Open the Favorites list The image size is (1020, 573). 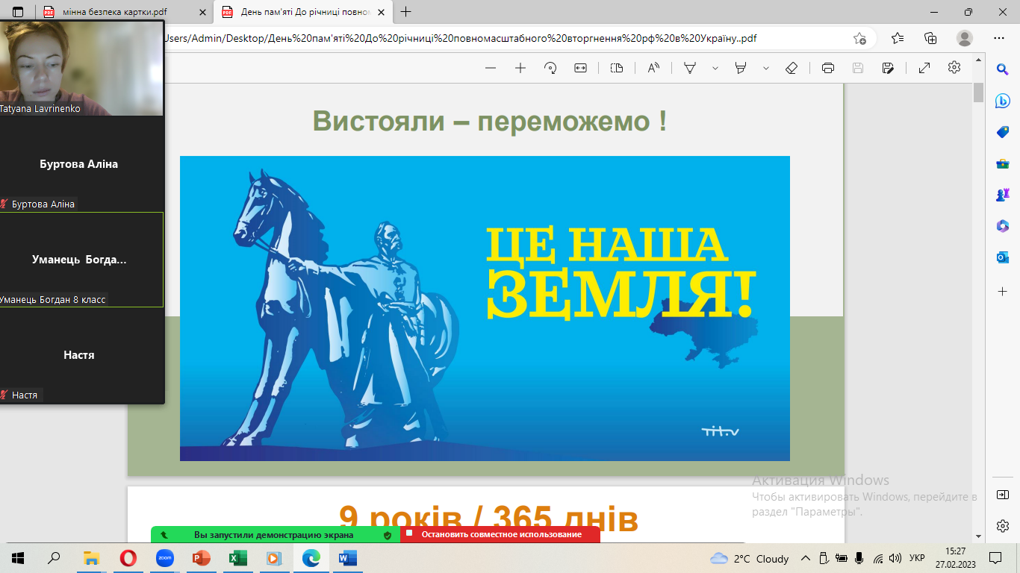(x=898, y=38)
